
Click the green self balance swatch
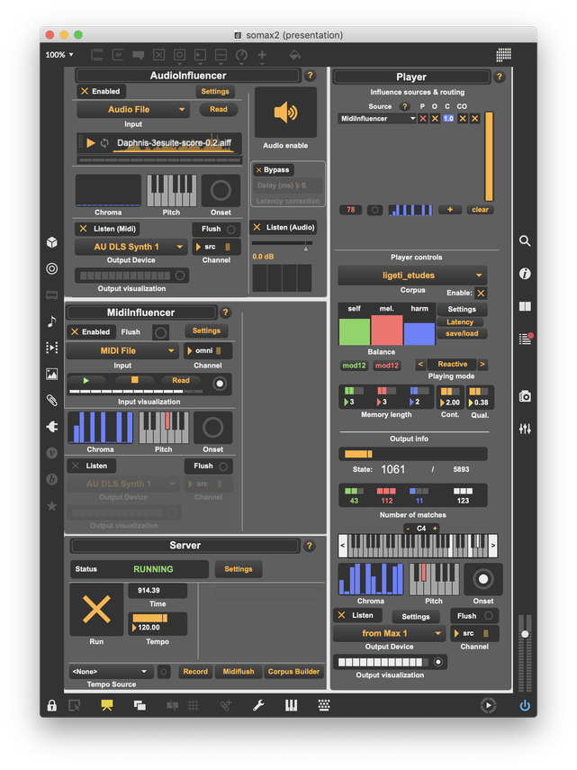355,332
